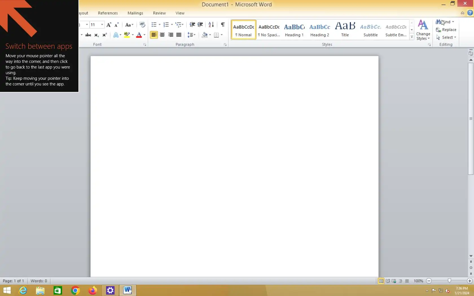Switch to the View tab

180,13
